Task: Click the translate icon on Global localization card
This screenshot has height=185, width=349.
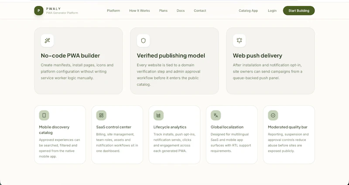Action: pyautogui.click(x=216, y=115)
